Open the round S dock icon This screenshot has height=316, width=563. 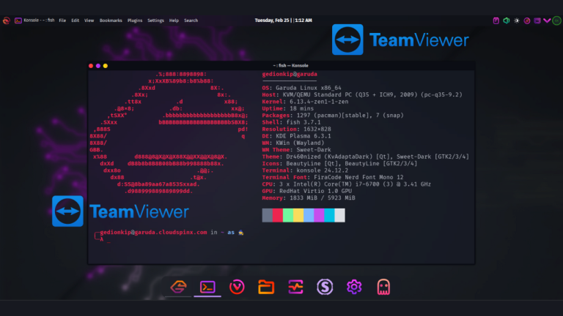(x=325, y=287)
